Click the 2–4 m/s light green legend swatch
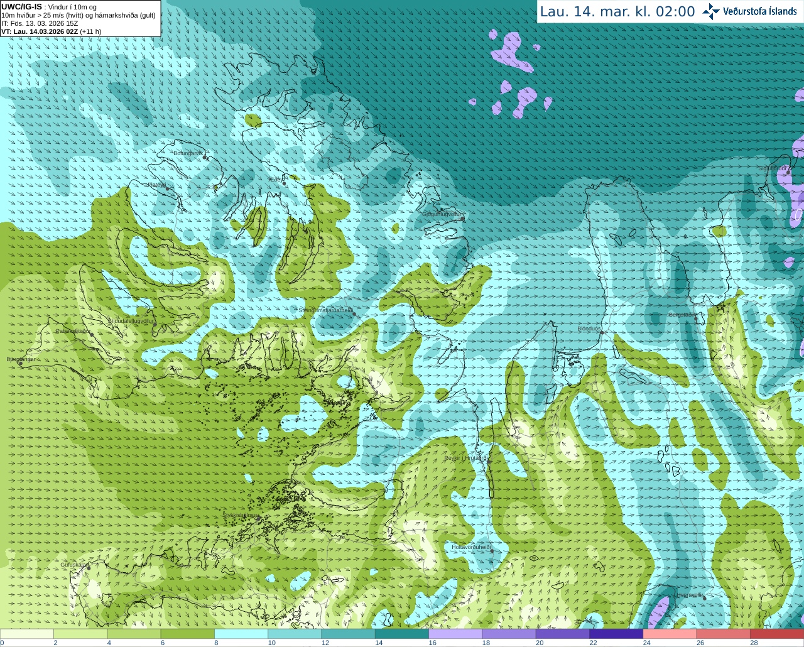Viewport: 804px width, 647px height. 80,634
